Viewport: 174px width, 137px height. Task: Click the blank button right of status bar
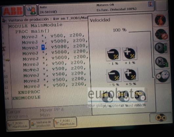161,6
